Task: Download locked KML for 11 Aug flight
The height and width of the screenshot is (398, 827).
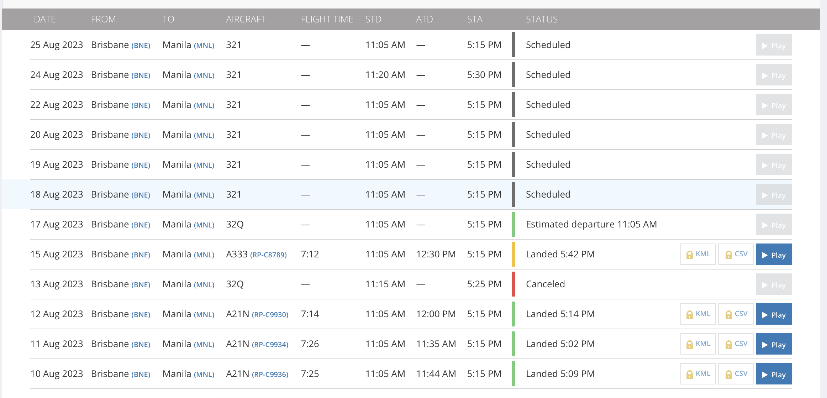Action: [x=698, y=344]
